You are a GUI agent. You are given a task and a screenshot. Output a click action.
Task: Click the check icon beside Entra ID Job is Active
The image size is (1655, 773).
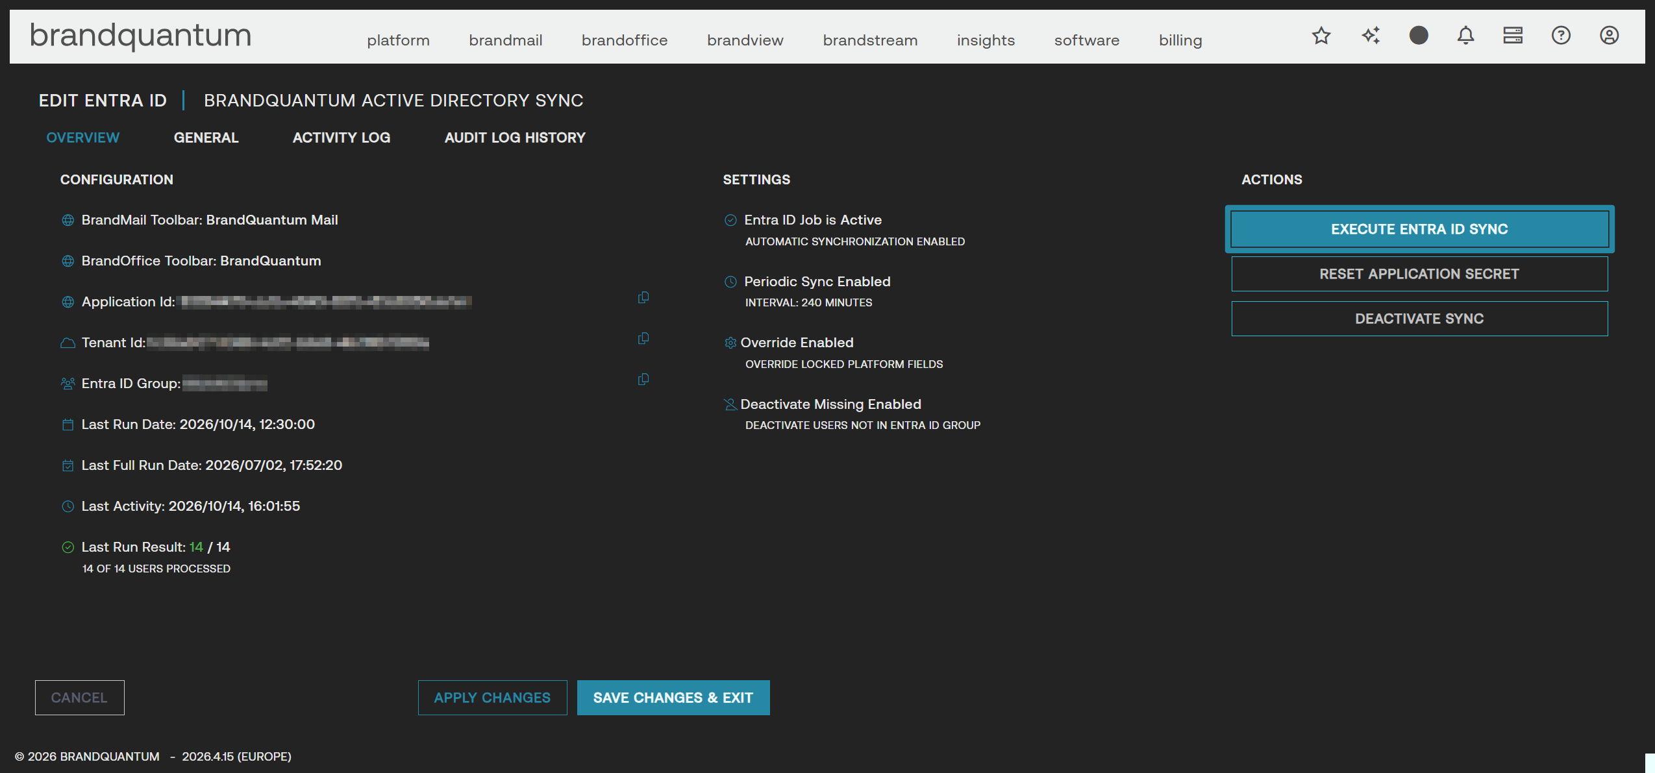pyautogui.click(x=730, y=220)
